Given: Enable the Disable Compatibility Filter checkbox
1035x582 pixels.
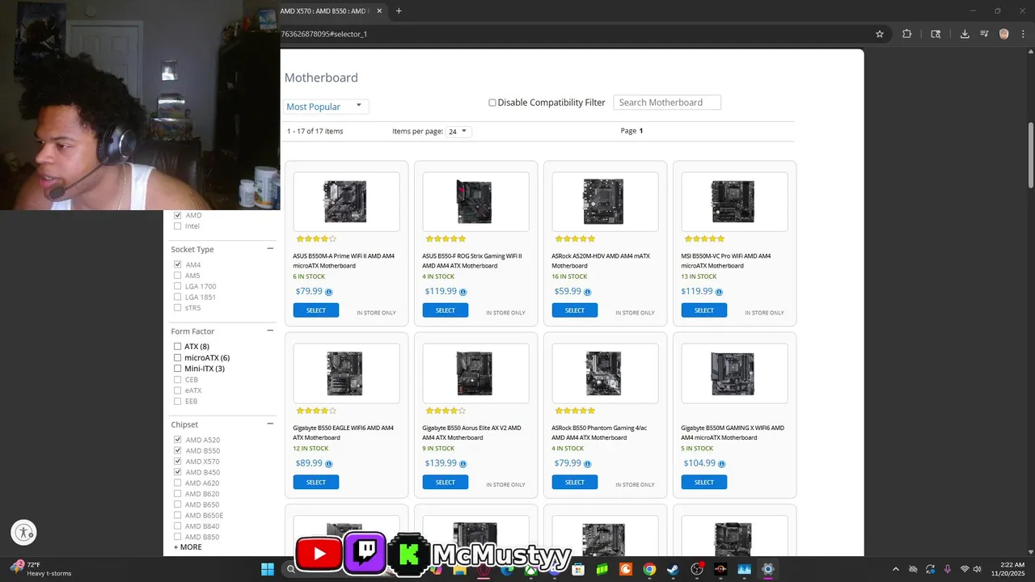Looking at the screenshot, I should [492, 103].
